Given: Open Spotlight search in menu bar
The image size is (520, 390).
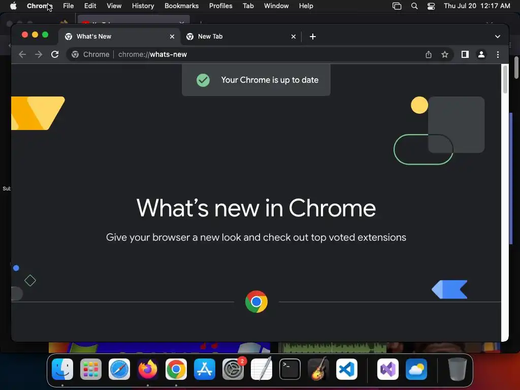Looking at the screenshot, I should (x=414, y=6).
